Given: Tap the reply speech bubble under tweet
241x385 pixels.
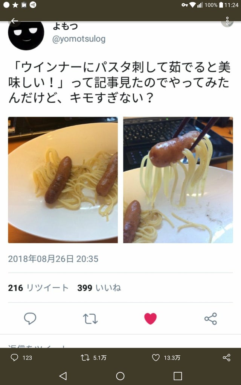Looking at the screenshot, I should (x=30, y=318).
